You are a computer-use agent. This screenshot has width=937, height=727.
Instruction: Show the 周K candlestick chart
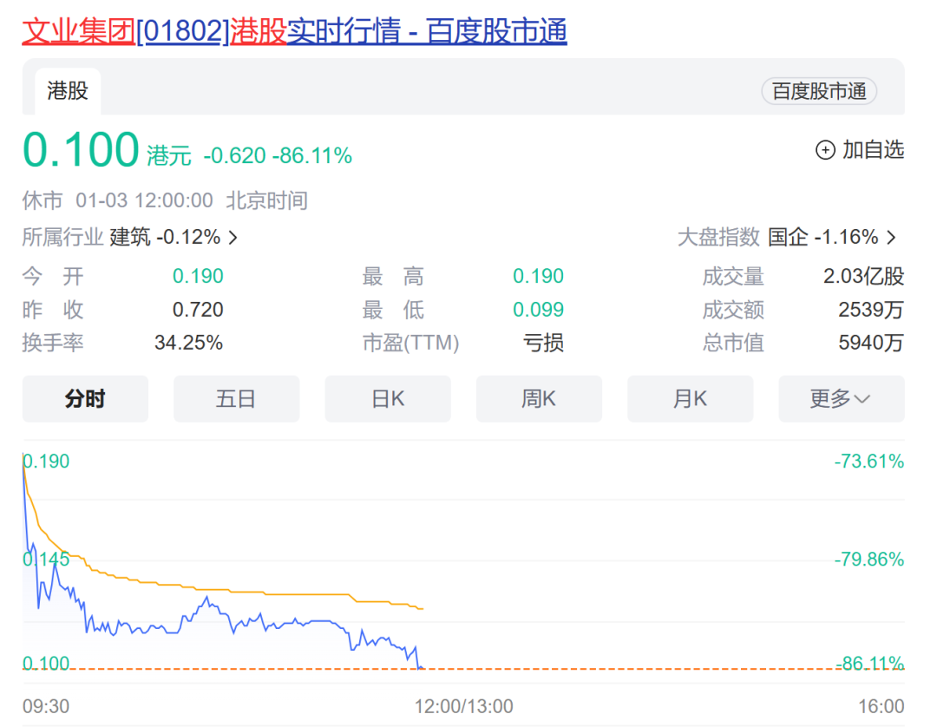pos(539,398)
